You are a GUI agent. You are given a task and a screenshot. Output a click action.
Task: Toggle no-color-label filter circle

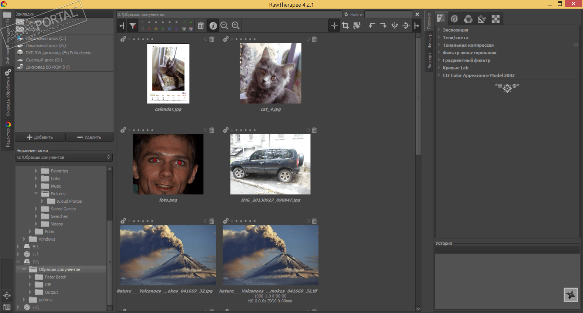[x=142, y=29]
